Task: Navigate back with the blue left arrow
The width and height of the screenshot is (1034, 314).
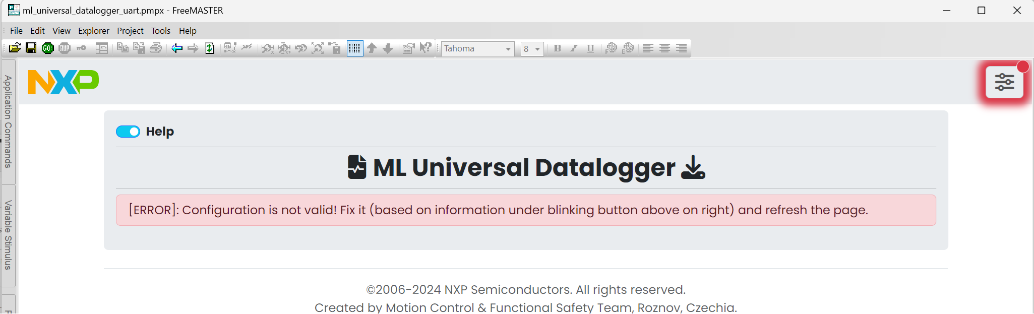Action: tap(176, 48)
